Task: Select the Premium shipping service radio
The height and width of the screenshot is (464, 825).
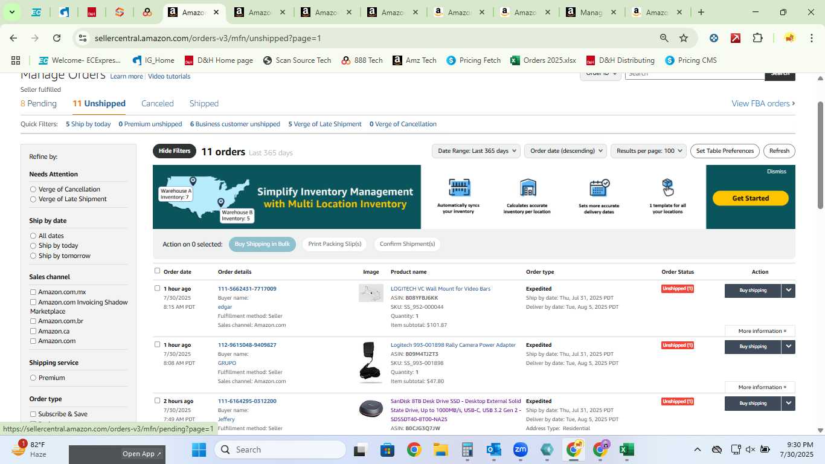Action: (33, 378)
